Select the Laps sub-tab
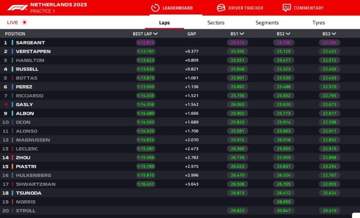This screenshot has width=360, height=218. [165, 23]
